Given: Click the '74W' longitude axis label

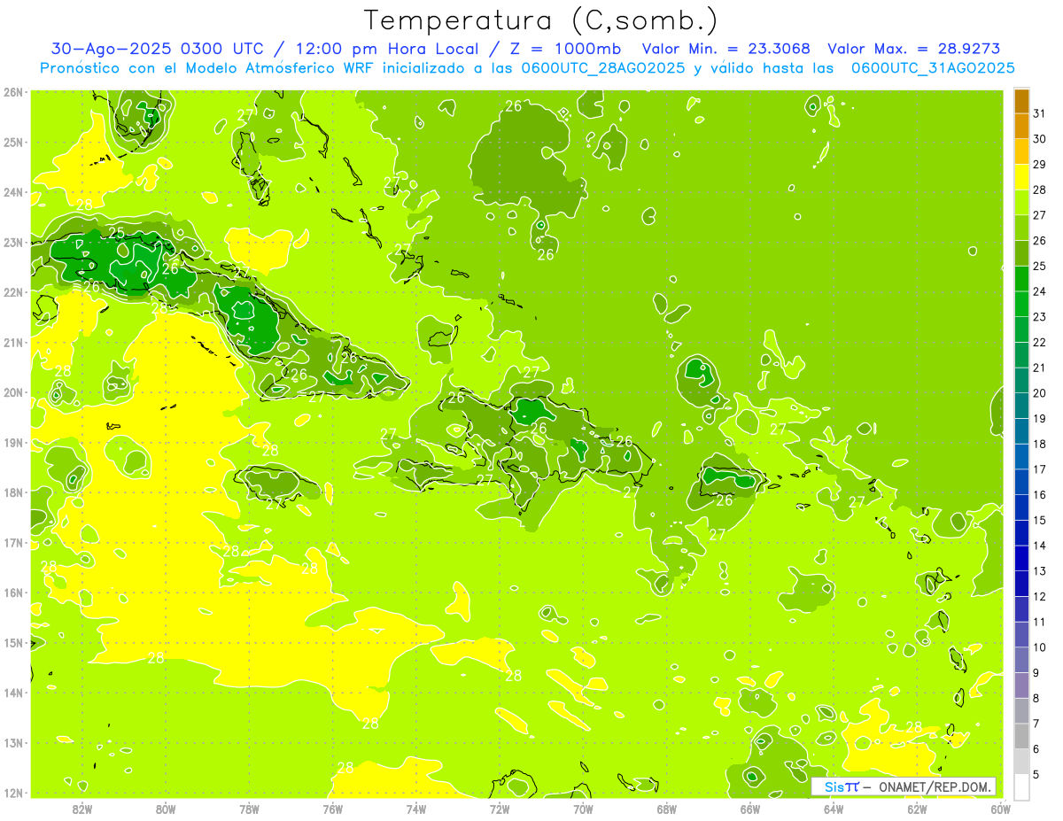Looking at the screenshot, I should (x=416, y=809).
